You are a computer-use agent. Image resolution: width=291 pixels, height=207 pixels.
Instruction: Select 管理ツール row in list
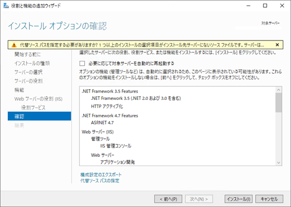(x=101, y=139)
